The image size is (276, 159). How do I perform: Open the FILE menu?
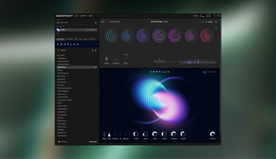(76, 16)
